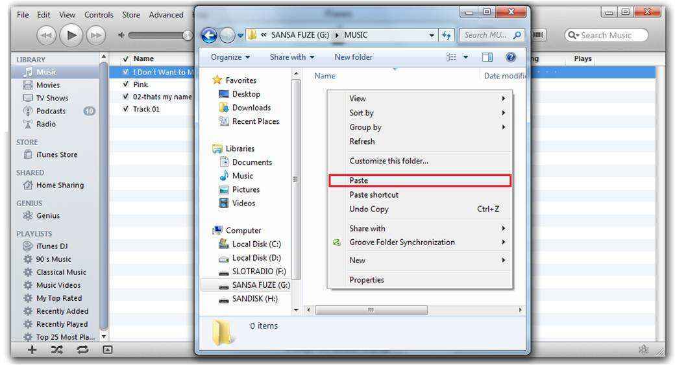675x365 pixels.
Task: Expand Group by submenu
Action: click(x=420, y=127)
